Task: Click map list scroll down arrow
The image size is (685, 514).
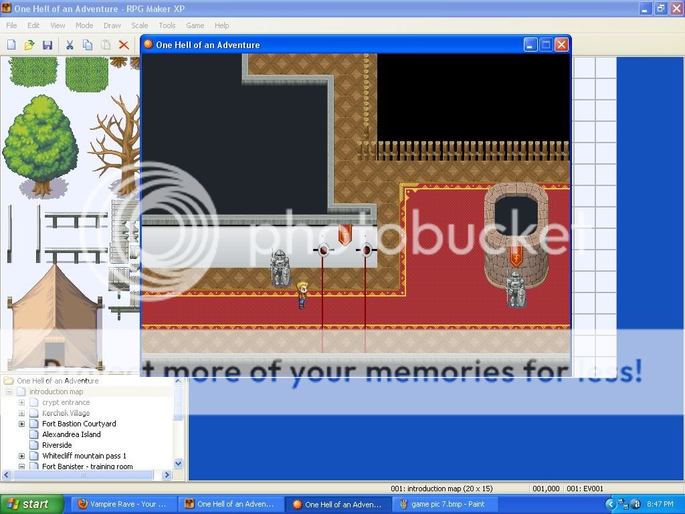Action: 178,463
